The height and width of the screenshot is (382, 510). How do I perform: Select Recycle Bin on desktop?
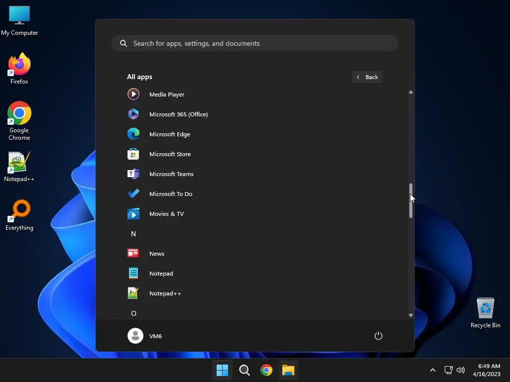point(485,313)
